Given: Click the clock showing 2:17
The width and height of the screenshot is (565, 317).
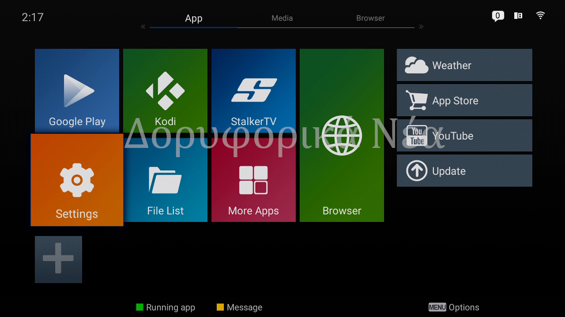Looking at the screenshot, I should [x=33, y=17].
